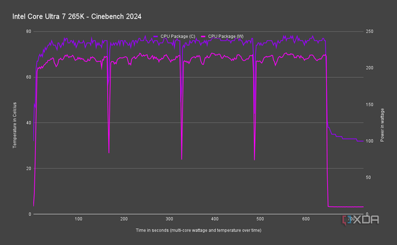397x245 pixels.
Task: Click the x-axis tick label 100
Action: pos(78,219)
